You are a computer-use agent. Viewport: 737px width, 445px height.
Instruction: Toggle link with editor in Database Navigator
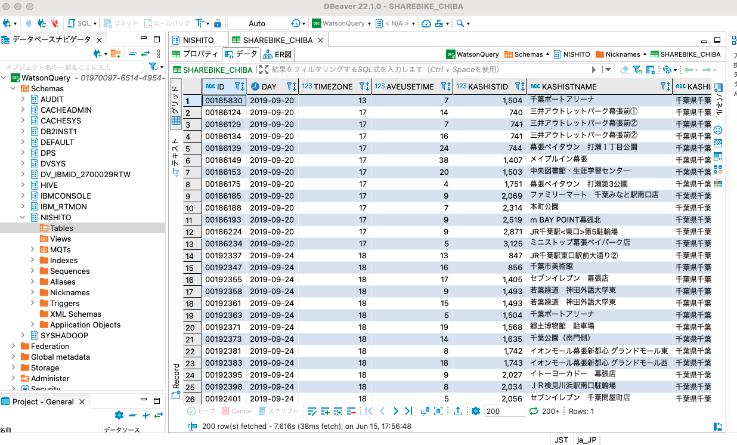(145, 54)
